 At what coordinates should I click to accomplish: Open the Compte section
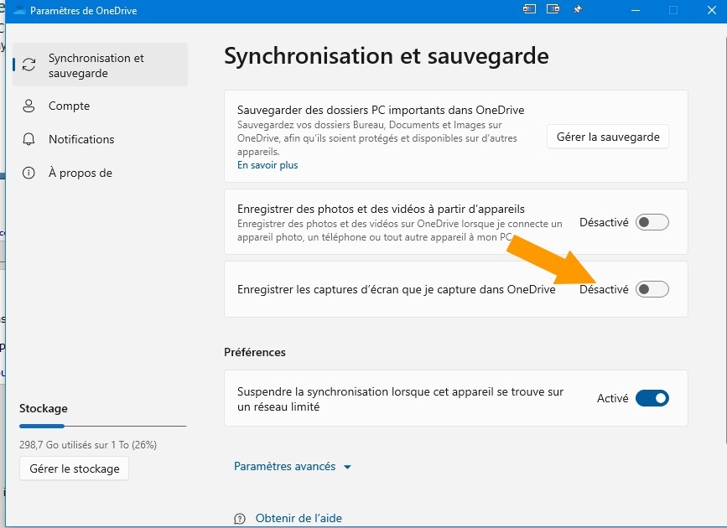(x=69, y=106)
